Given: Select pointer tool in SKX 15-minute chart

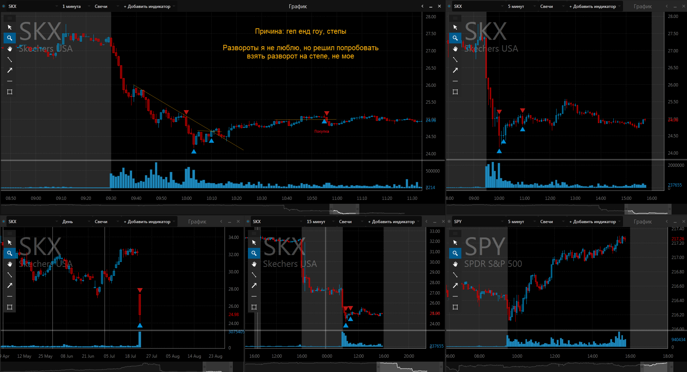Looking at the screenshot, I should (254, 242).
